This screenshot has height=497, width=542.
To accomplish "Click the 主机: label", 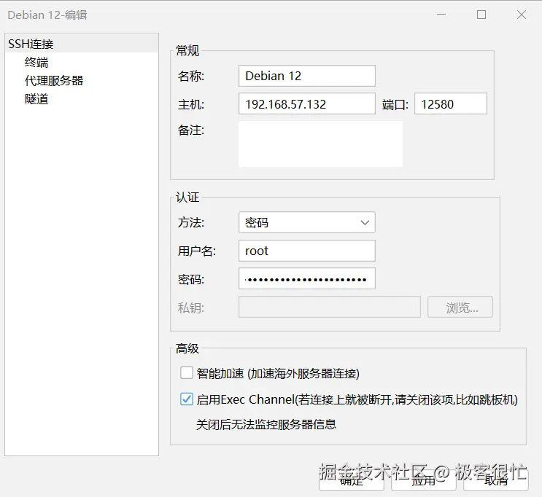I will (191, 104).
